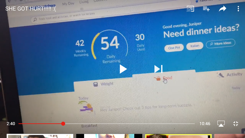Viewport: 245px width, 138px height.
Task: Exit fullscreen mode
Action: tap(236, 124)
